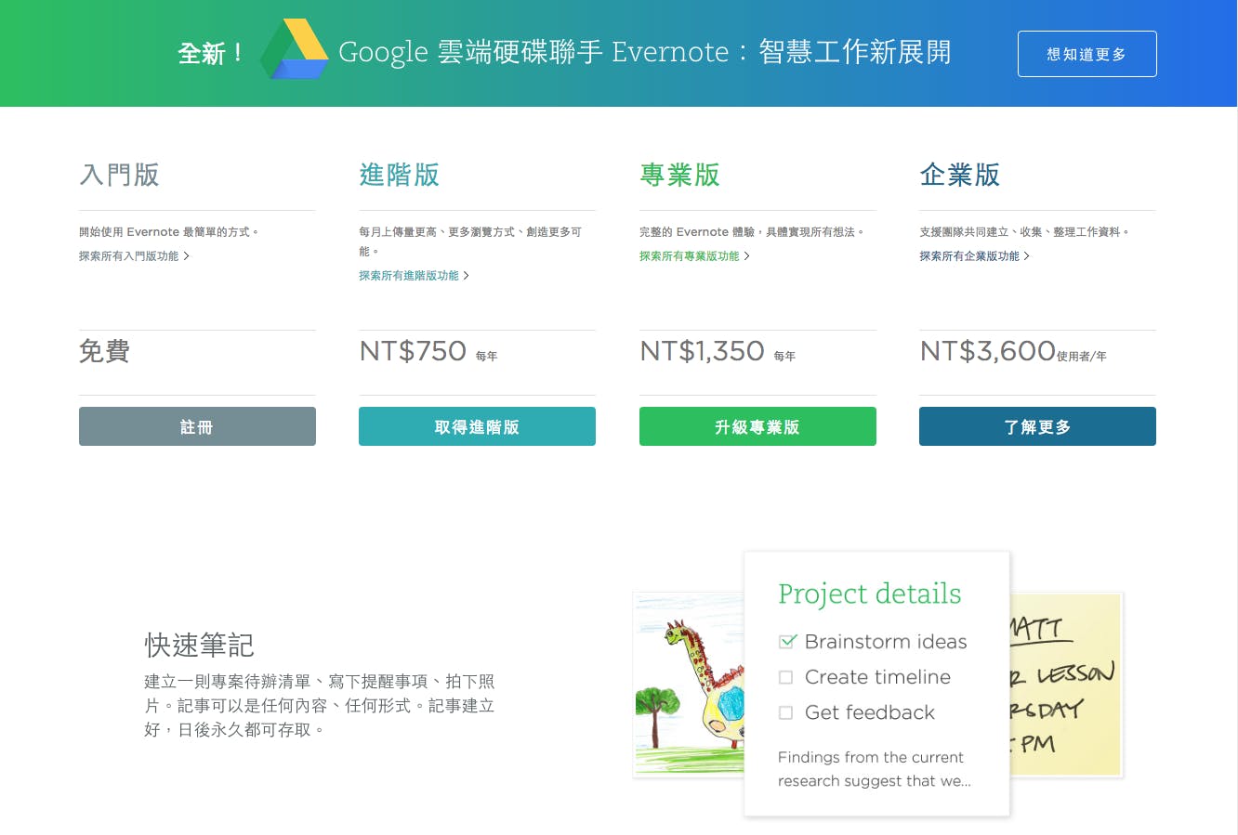Click the 完整的 Evernote 體驗 description
Screen dimensions: 1238x835
753,232
